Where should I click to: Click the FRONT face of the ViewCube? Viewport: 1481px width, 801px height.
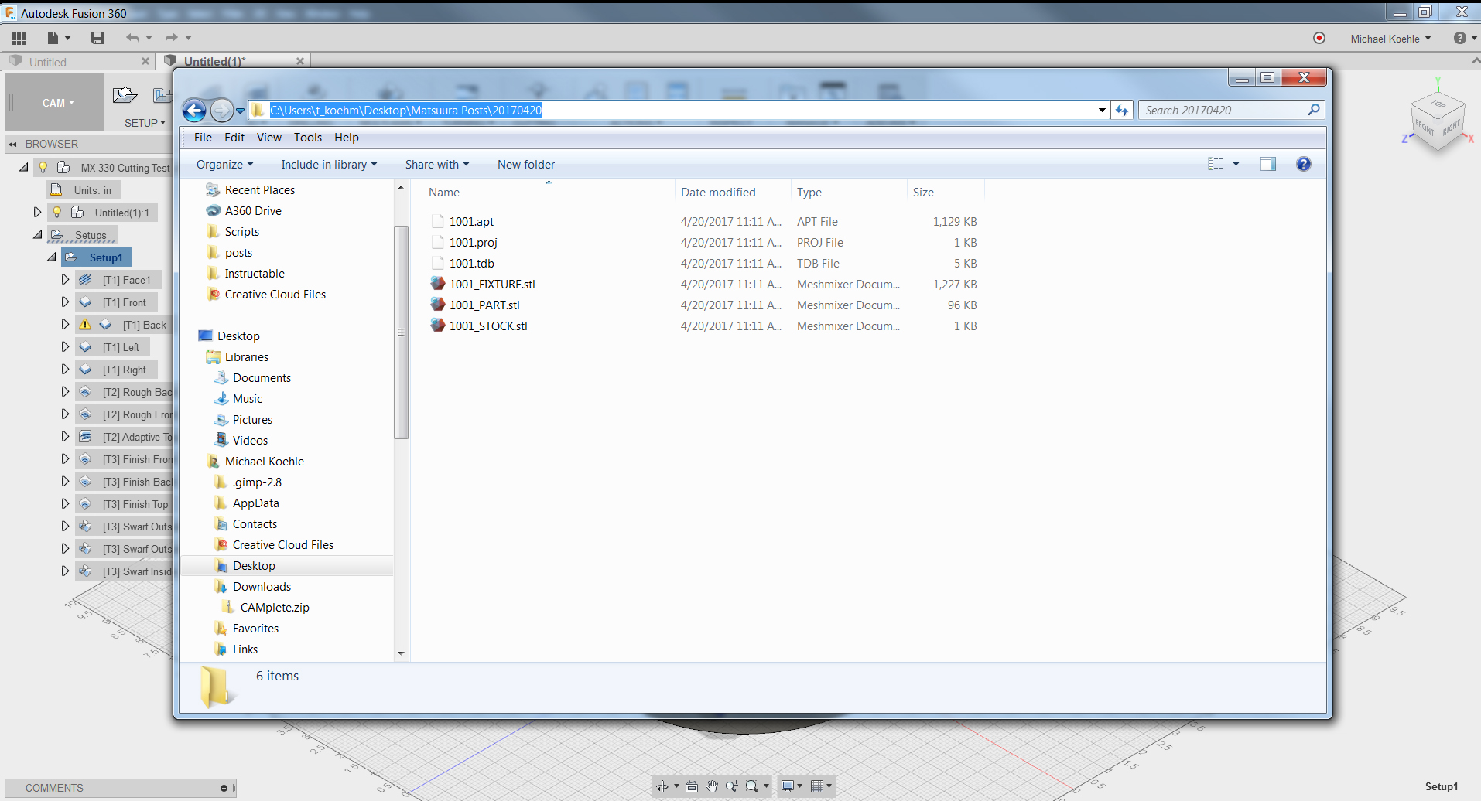[x=1424, y=126]
